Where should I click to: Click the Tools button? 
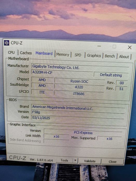(x=64, y=160)
